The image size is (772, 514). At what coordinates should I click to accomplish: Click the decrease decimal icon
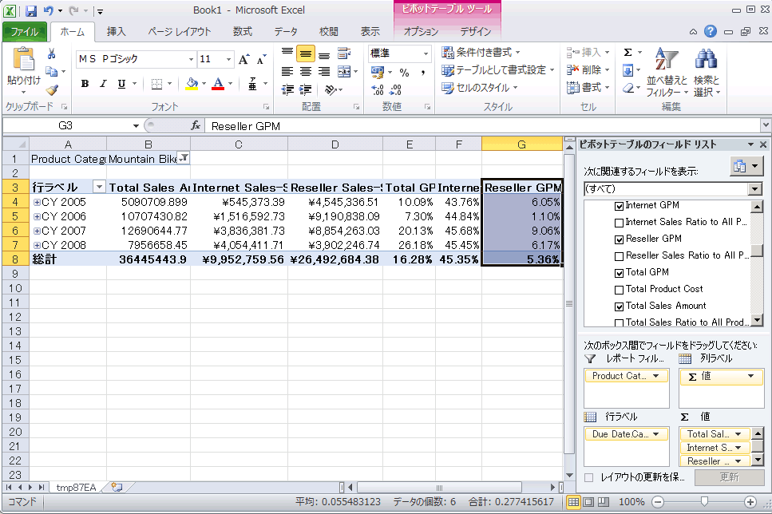tap(395, 89)
